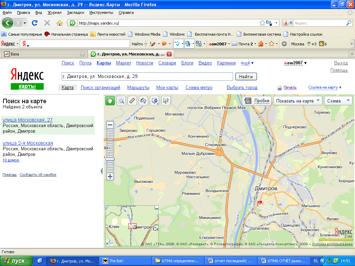
Task: Minimize the overview mini-map
Action: tap(156, 207)
